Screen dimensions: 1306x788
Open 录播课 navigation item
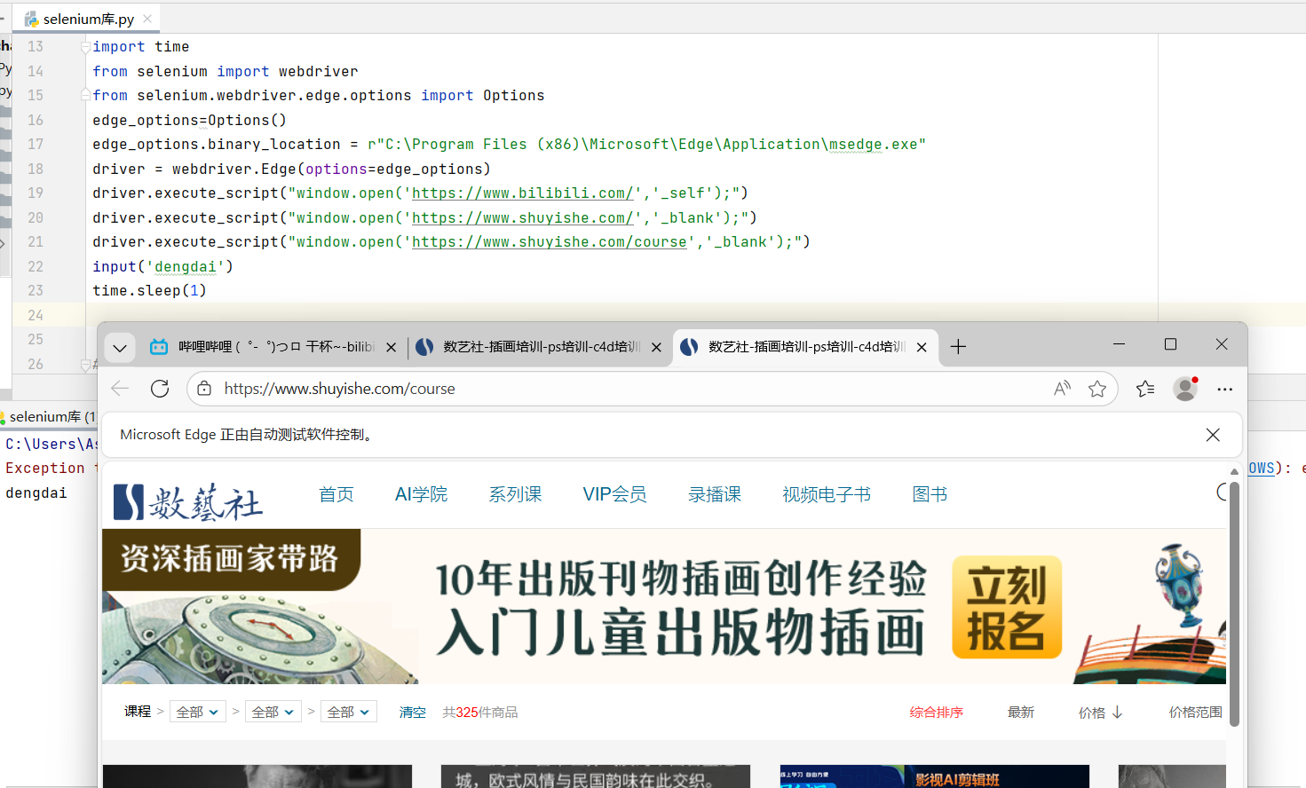point(715,494)
